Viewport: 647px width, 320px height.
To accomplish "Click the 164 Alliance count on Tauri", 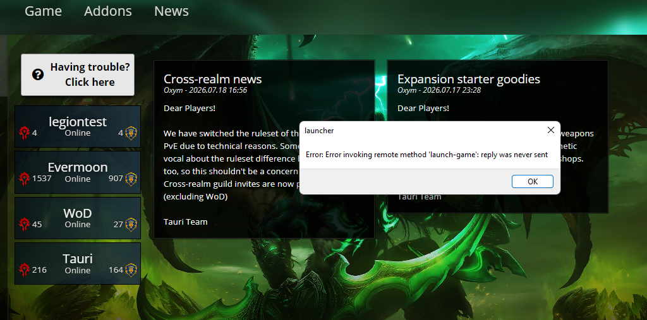I will coord(116,270).
